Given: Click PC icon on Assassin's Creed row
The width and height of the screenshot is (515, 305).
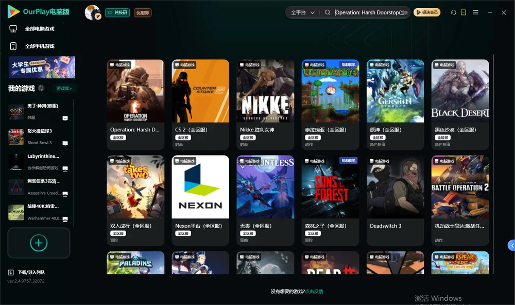Looking at the screenshot, I should pos(65,194).
